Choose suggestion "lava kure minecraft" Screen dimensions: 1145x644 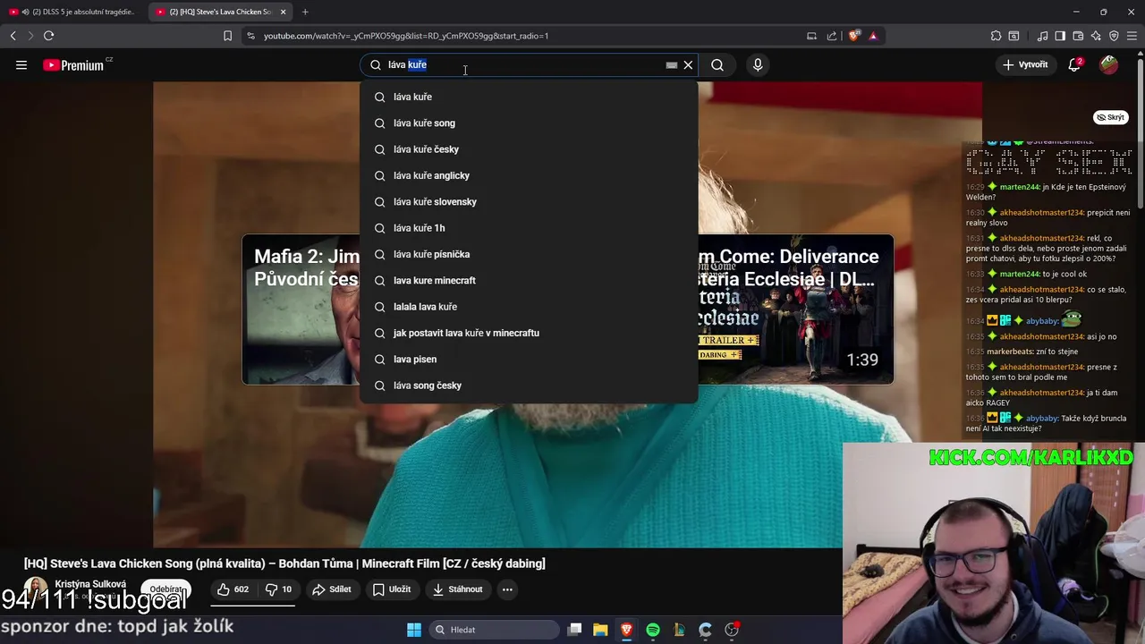click(x=529, y=280)
